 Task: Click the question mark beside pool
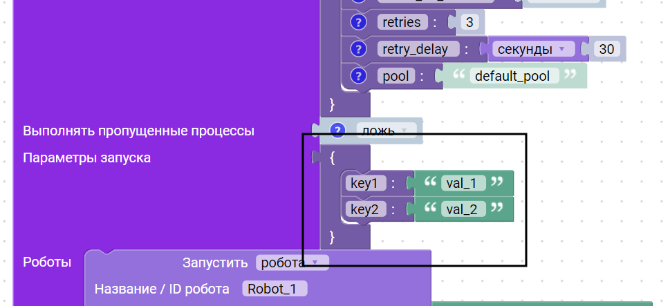coord(357,75)
